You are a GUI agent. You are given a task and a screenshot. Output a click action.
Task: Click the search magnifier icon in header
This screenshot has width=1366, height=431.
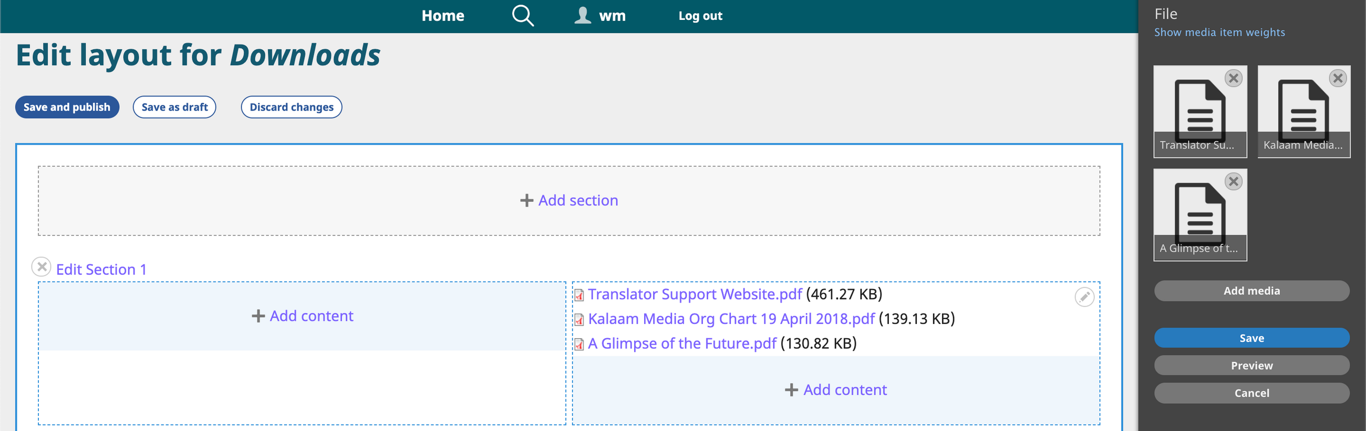522,16
